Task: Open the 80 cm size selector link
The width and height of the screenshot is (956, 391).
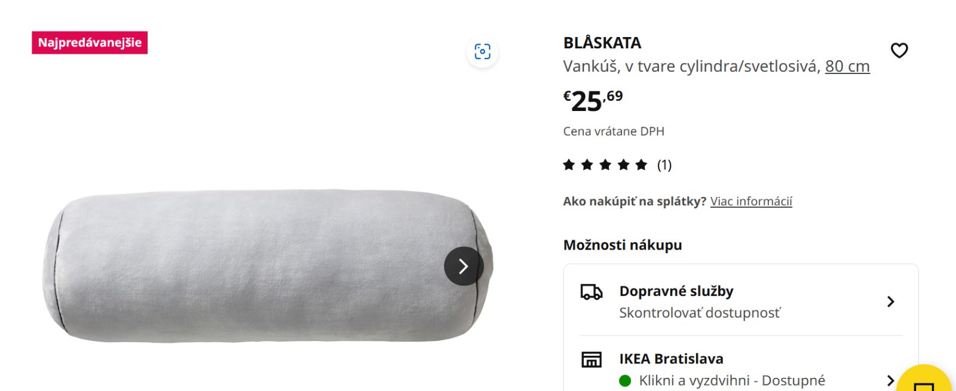Action: (x=847, y=66)
